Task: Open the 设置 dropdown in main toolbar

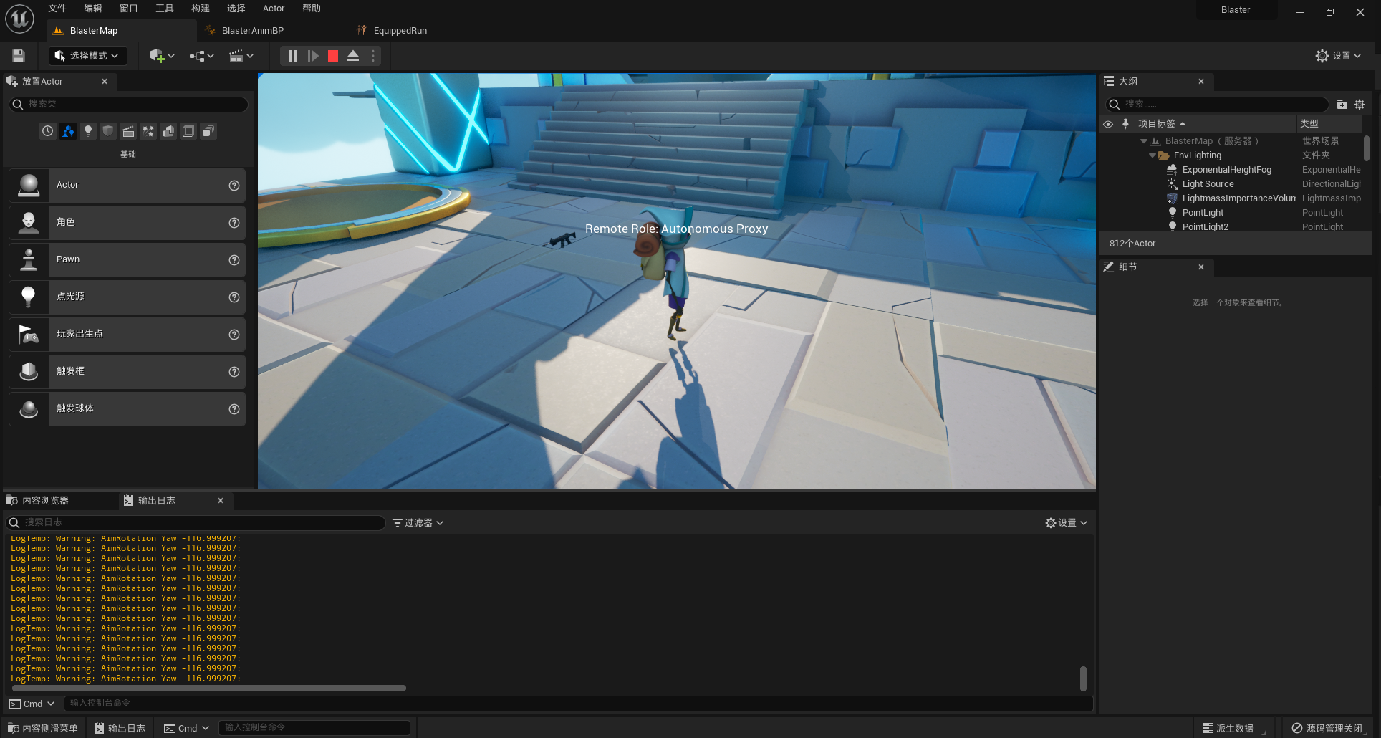Action: point(1338,55)
